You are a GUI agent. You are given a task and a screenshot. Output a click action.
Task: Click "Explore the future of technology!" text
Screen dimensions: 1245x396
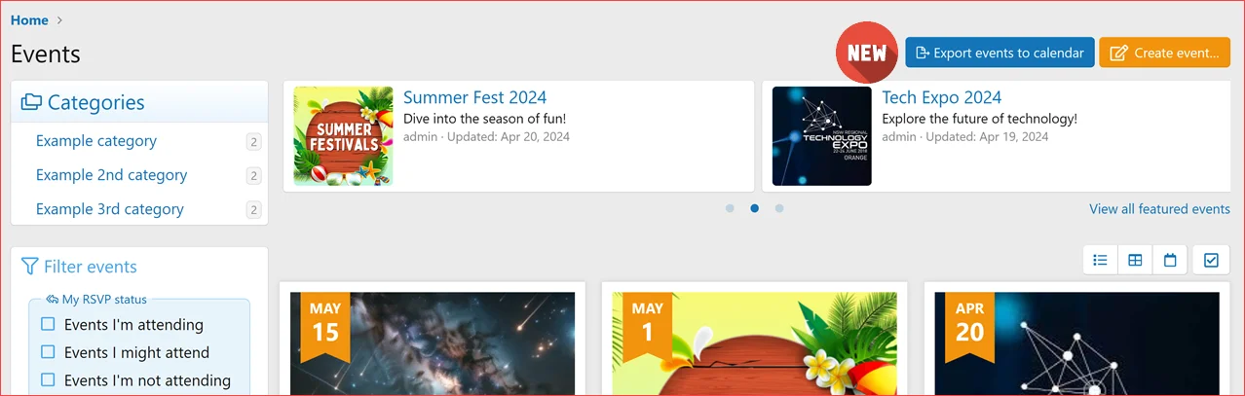979,119
